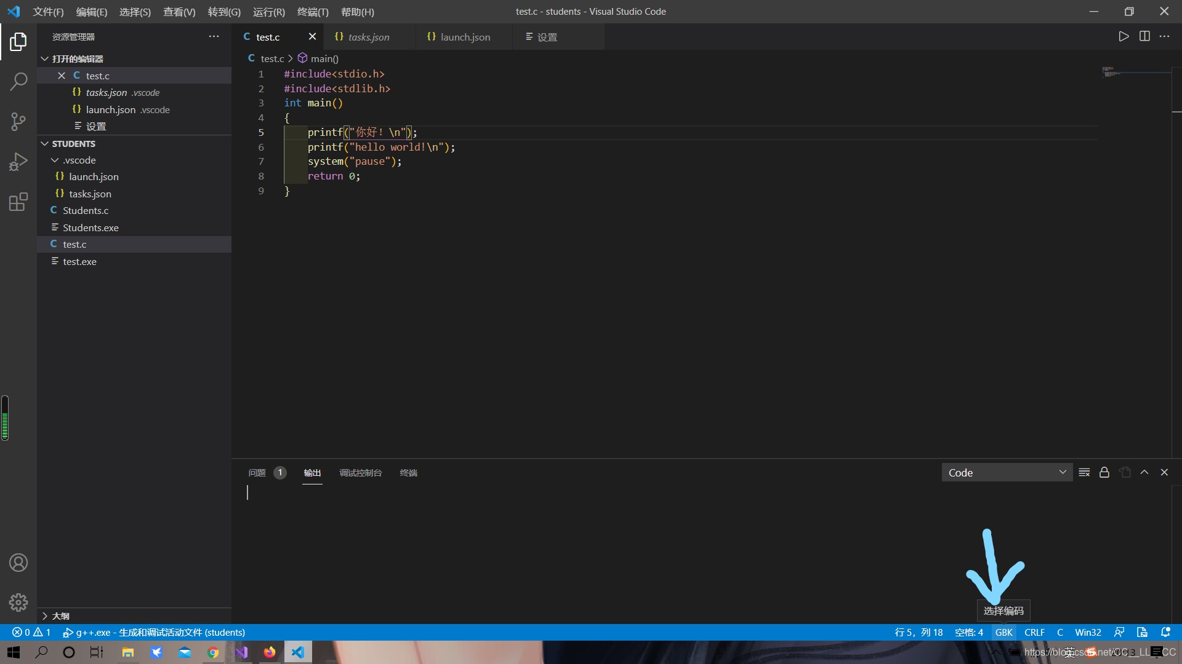Open errors and warnings status item
Image resolution: width=1182 pixels, height=664 pixels.
[31, 632]
